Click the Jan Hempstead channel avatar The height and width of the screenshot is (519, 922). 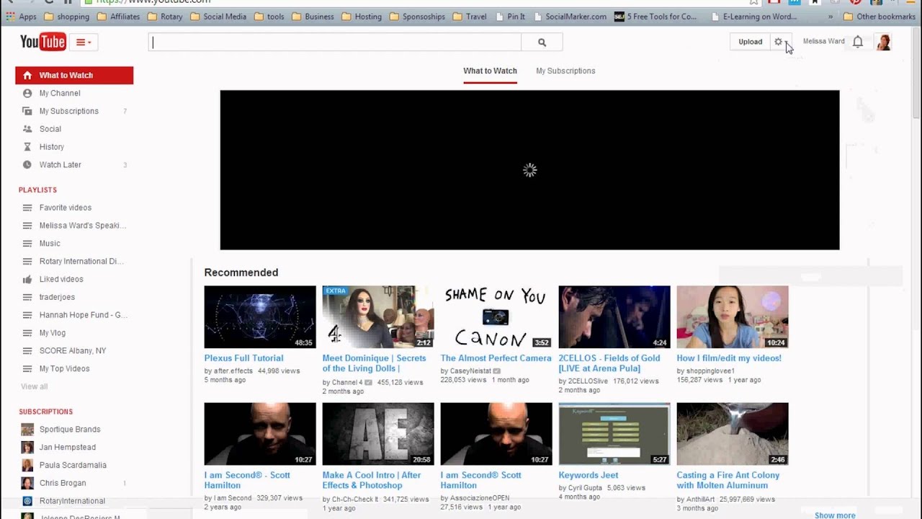tap(27, 448)
